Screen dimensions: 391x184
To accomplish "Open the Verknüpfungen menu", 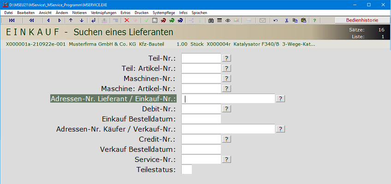I will (x=104, y=12).
